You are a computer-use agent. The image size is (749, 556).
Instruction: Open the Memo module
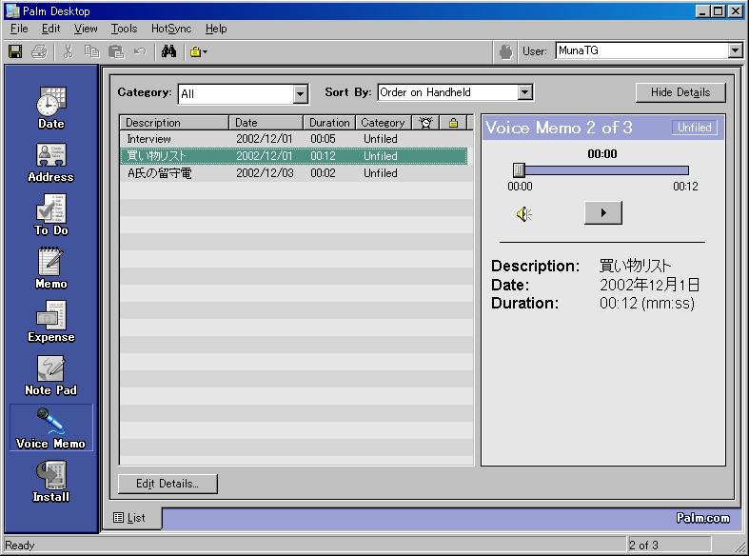[x=51, y=268]
